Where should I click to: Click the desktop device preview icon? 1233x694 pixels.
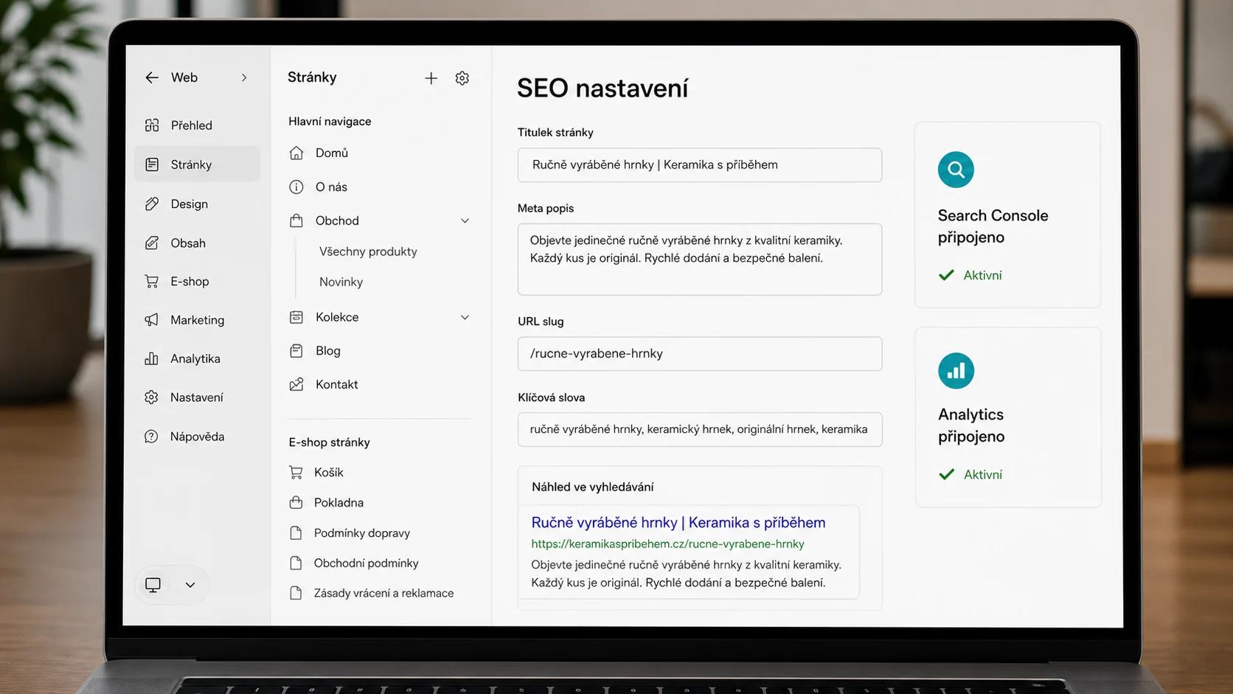click(x=153, y=585)
